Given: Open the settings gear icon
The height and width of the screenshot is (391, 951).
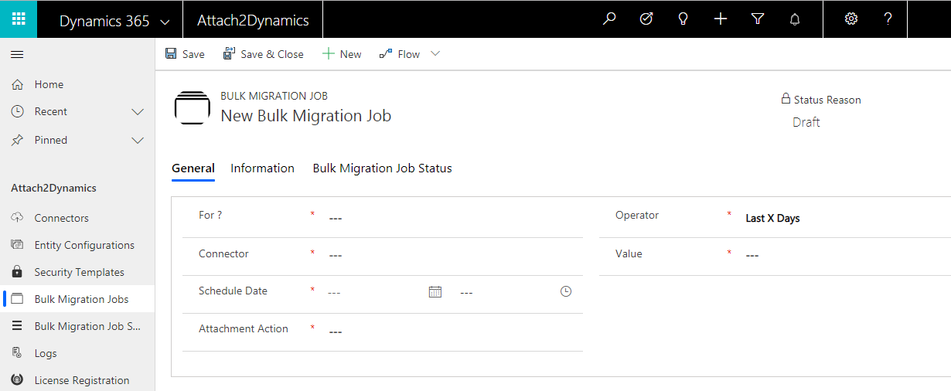Looking at the screenshot, I should (851, 19).
